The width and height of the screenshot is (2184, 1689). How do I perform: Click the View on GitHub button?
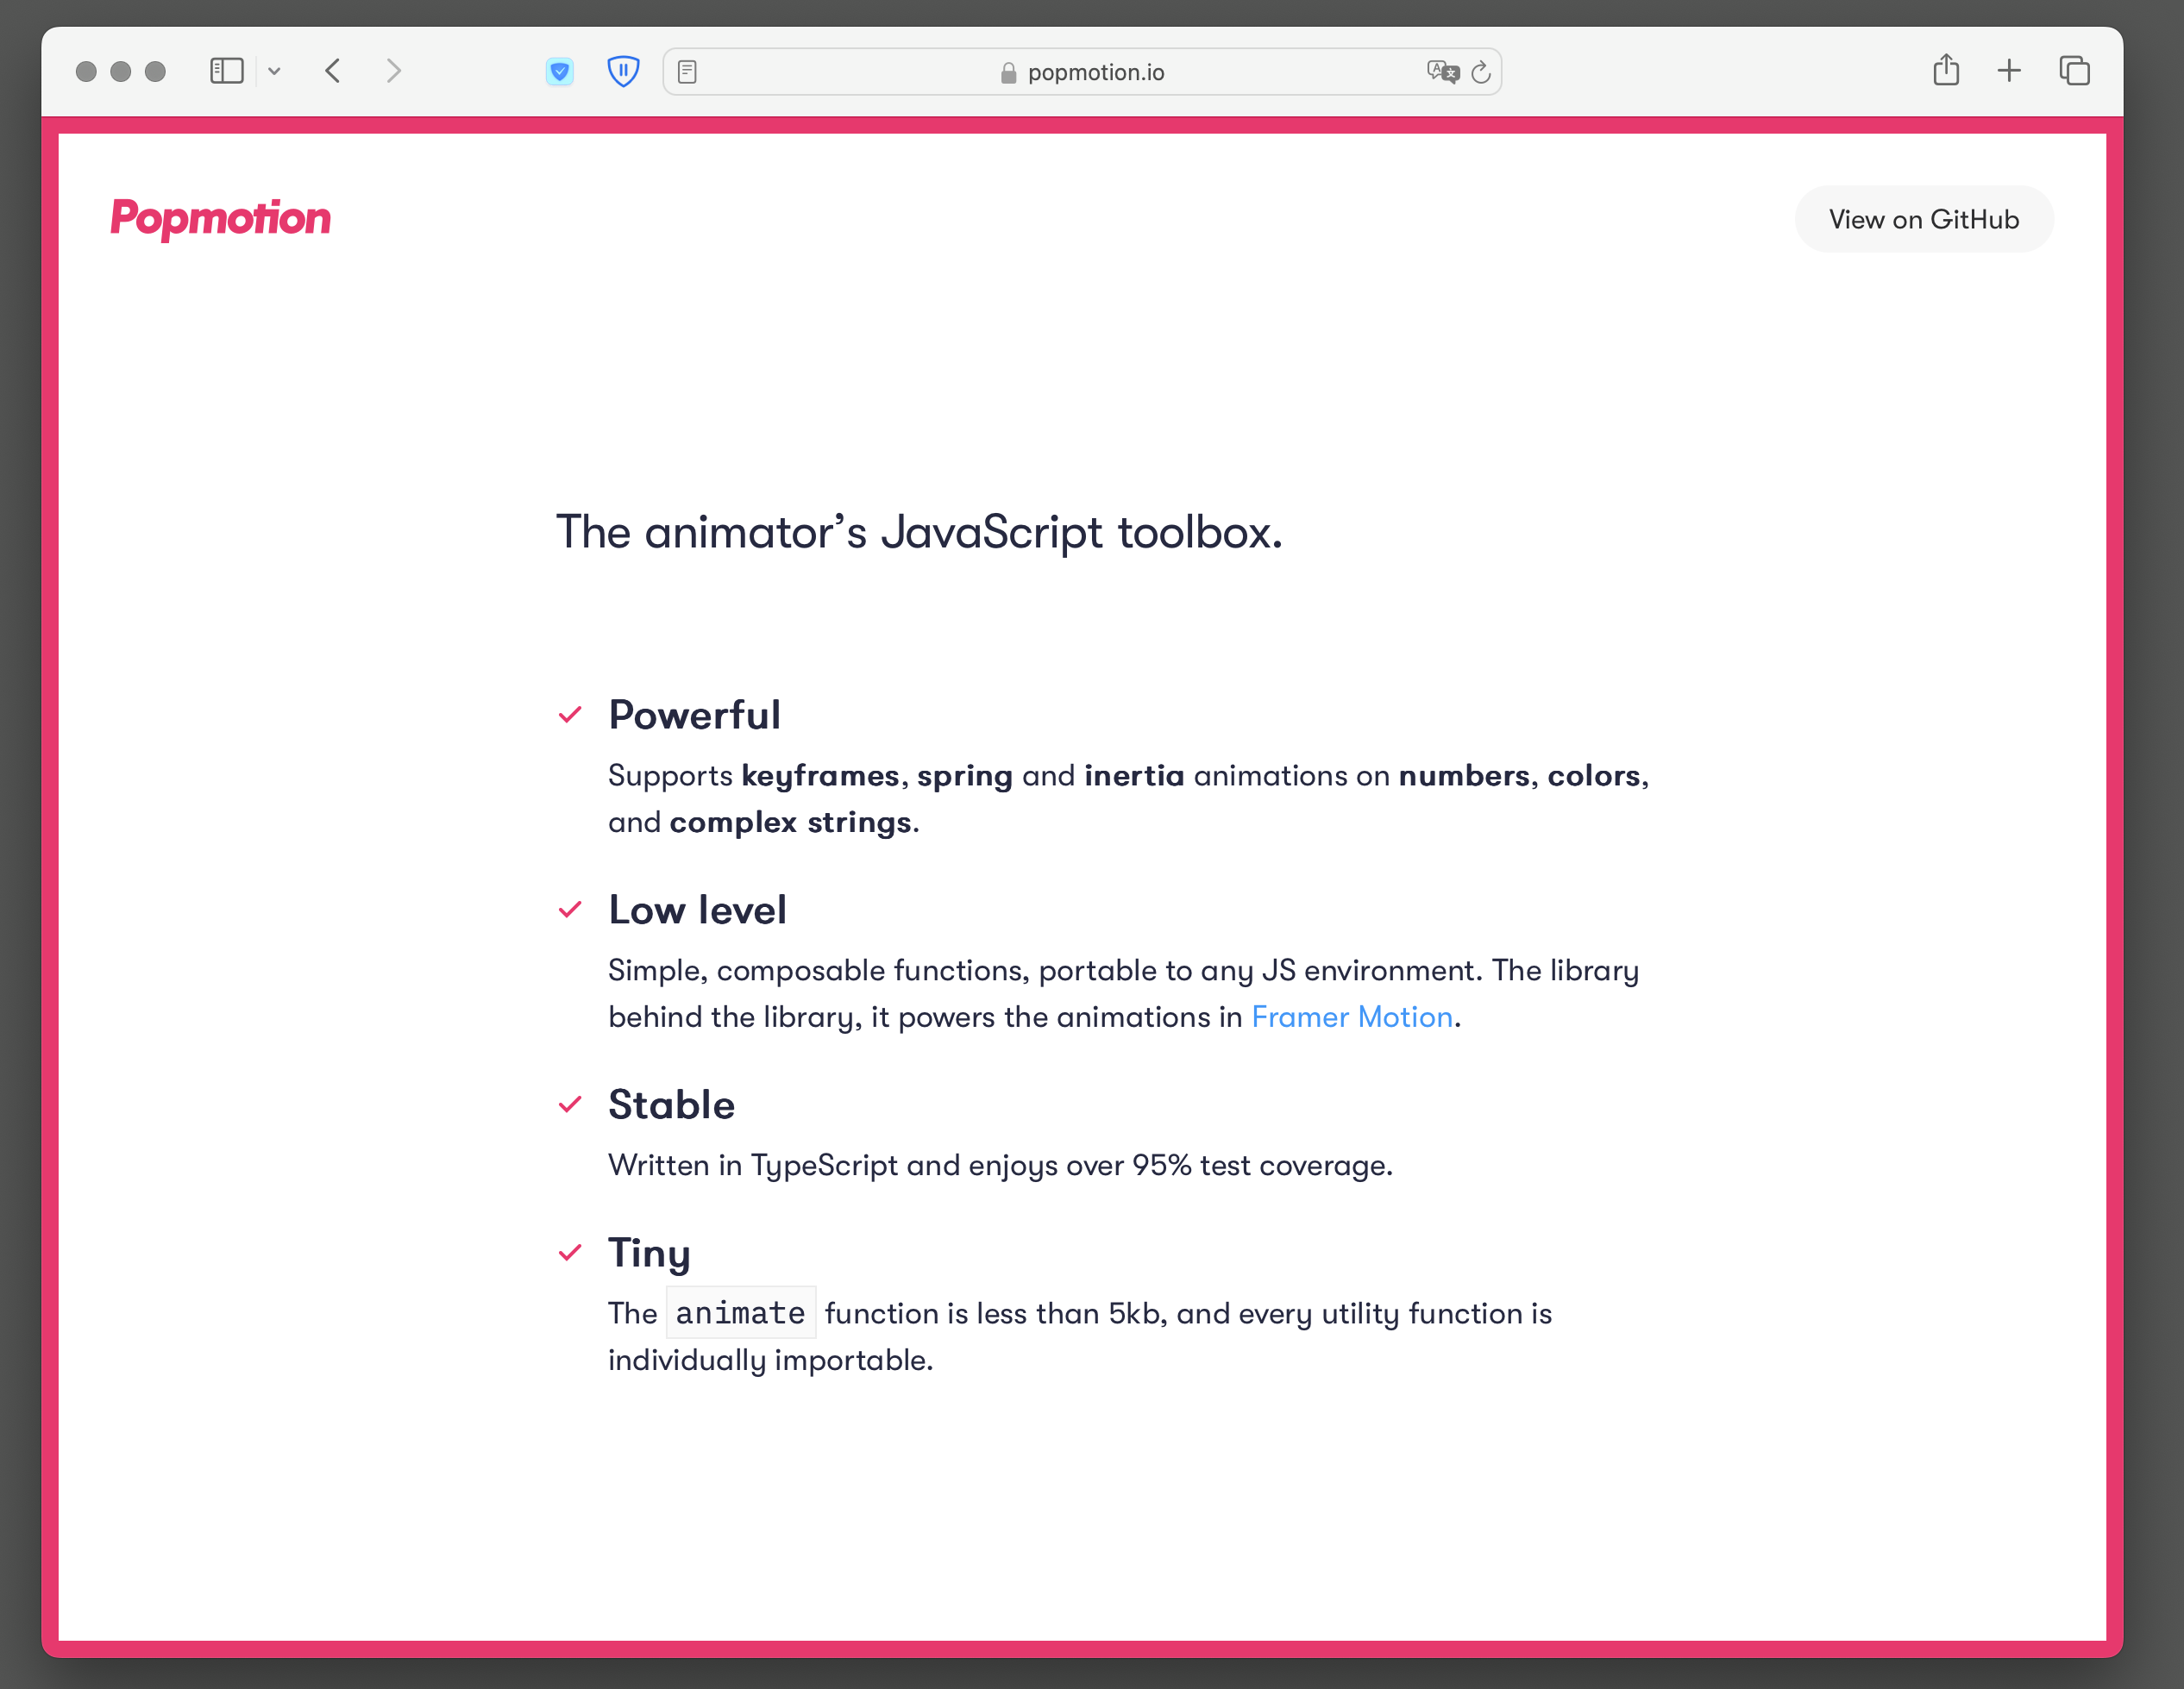pos(1923,219)
